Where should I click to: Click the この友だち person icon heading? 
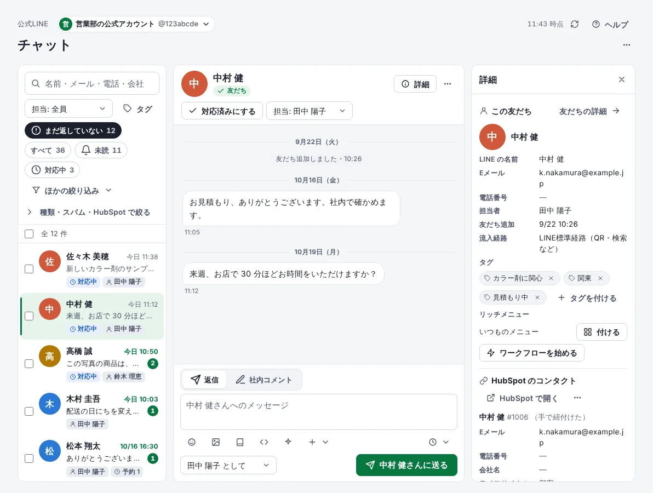(484, 111)
